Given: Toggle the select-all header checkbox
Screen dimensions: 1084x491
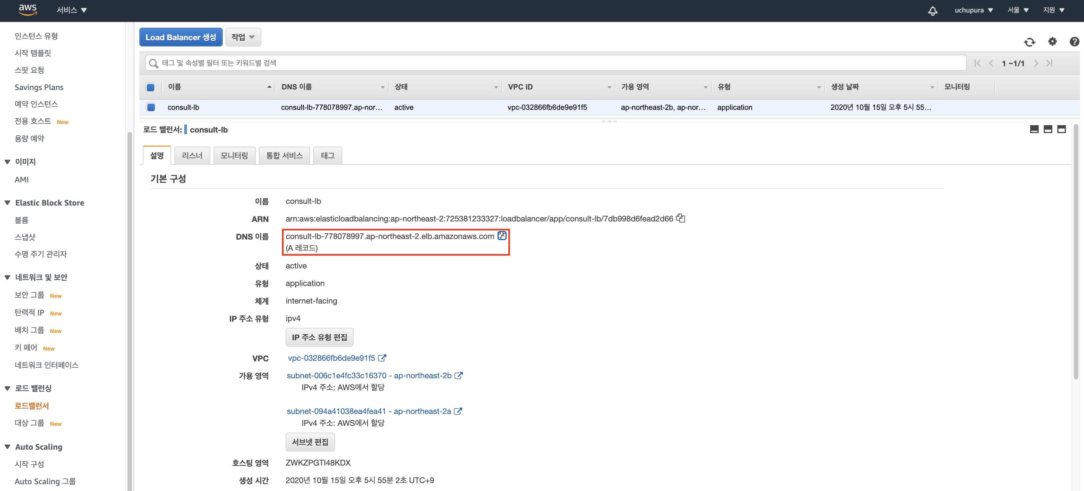Looking at the screenshot, I should pos(150,87).
